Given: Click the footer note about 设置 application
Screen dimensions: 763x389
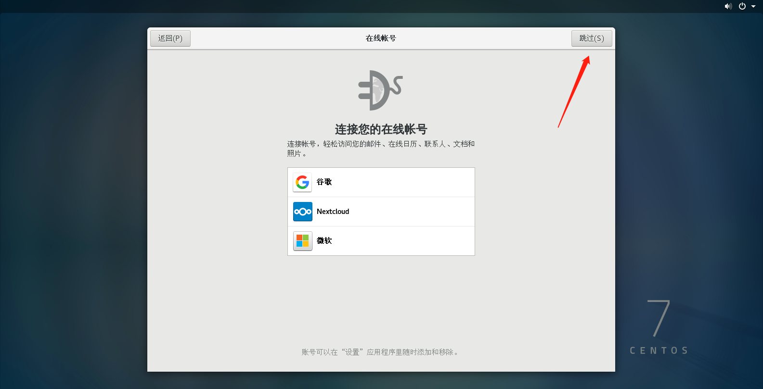Looking at the screenshot, I should click(381, 352).
